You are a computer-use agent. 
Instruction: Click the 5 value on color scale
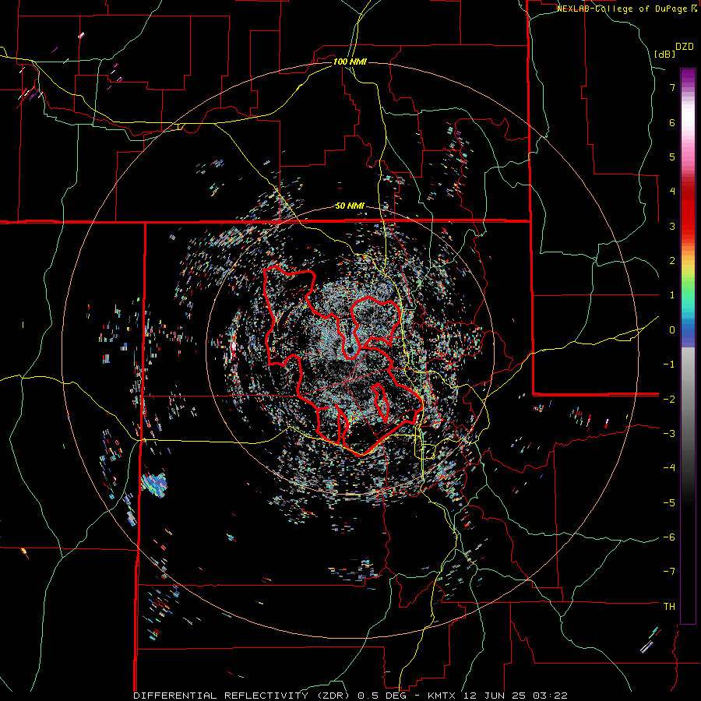click(672, 157)
